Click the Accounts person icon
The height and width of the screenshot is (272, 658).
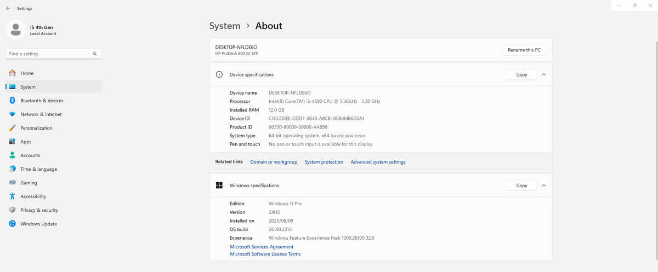click(x=12, y=155)
